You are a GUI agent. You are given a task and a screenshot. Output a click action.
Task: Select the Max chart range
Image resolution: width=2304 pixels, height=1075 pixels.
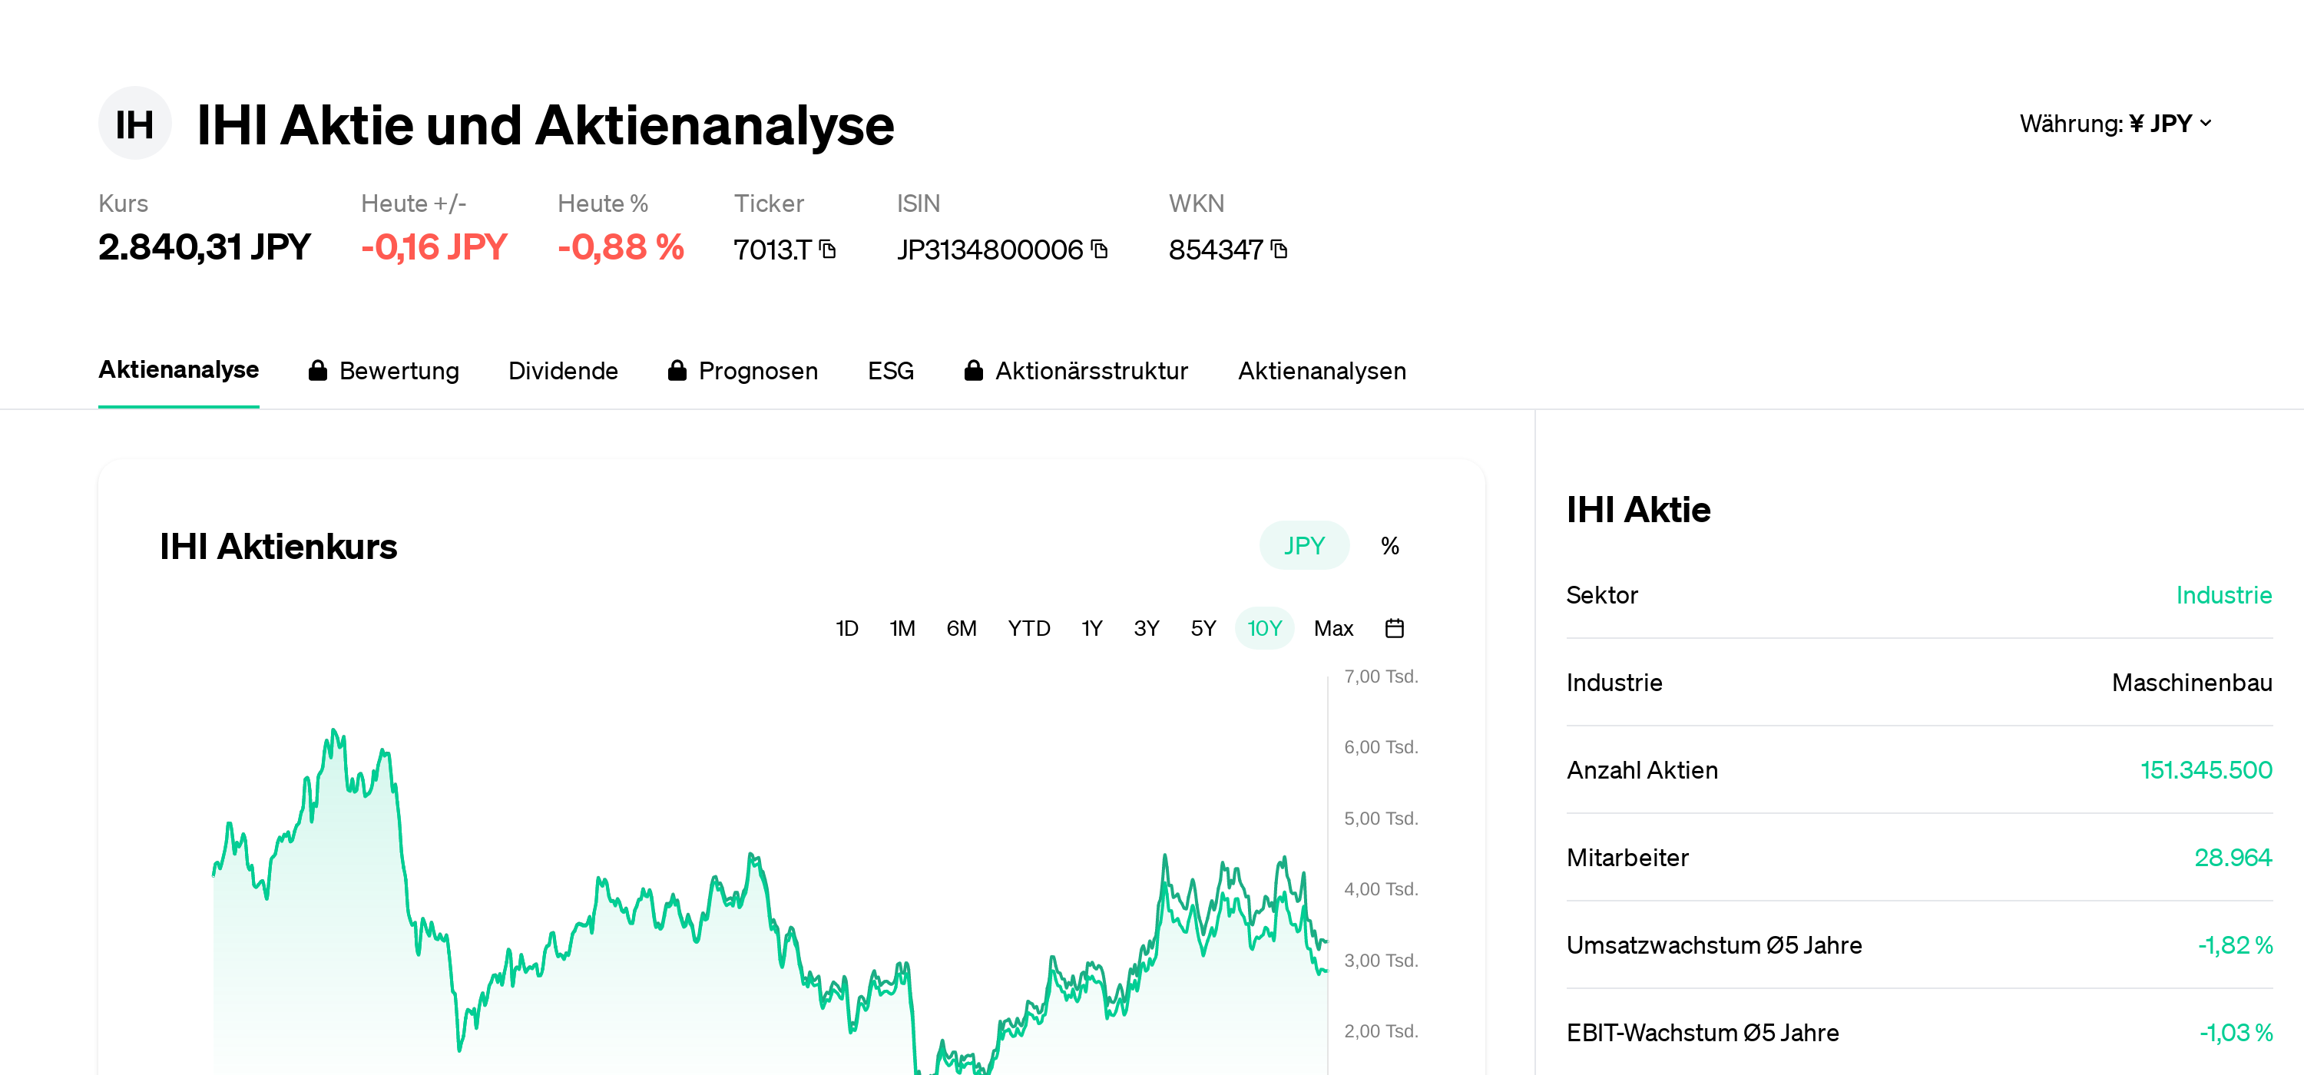1332,629
